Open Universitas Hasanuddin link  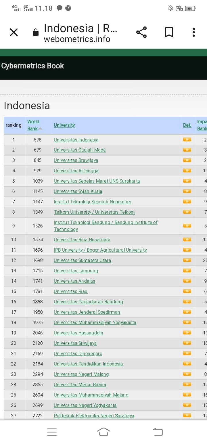coord(78,333)
